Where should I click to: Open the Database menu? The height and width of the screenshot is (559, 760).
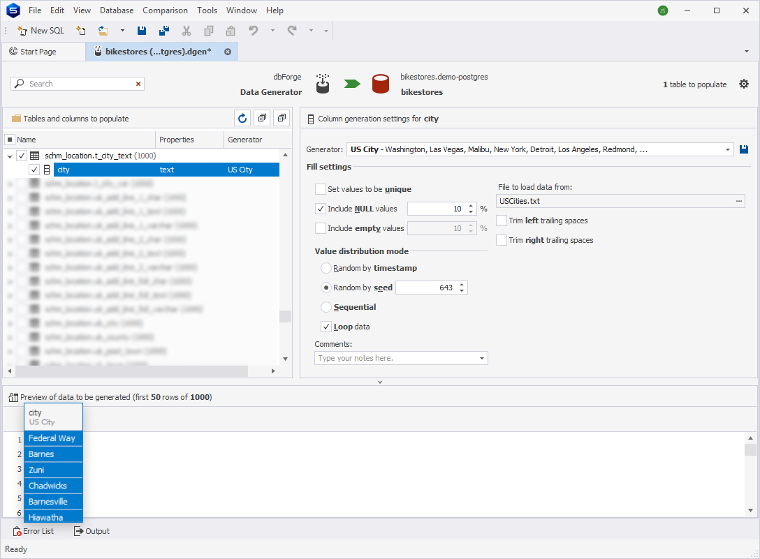pyautogui.click(x=117, y=10)
